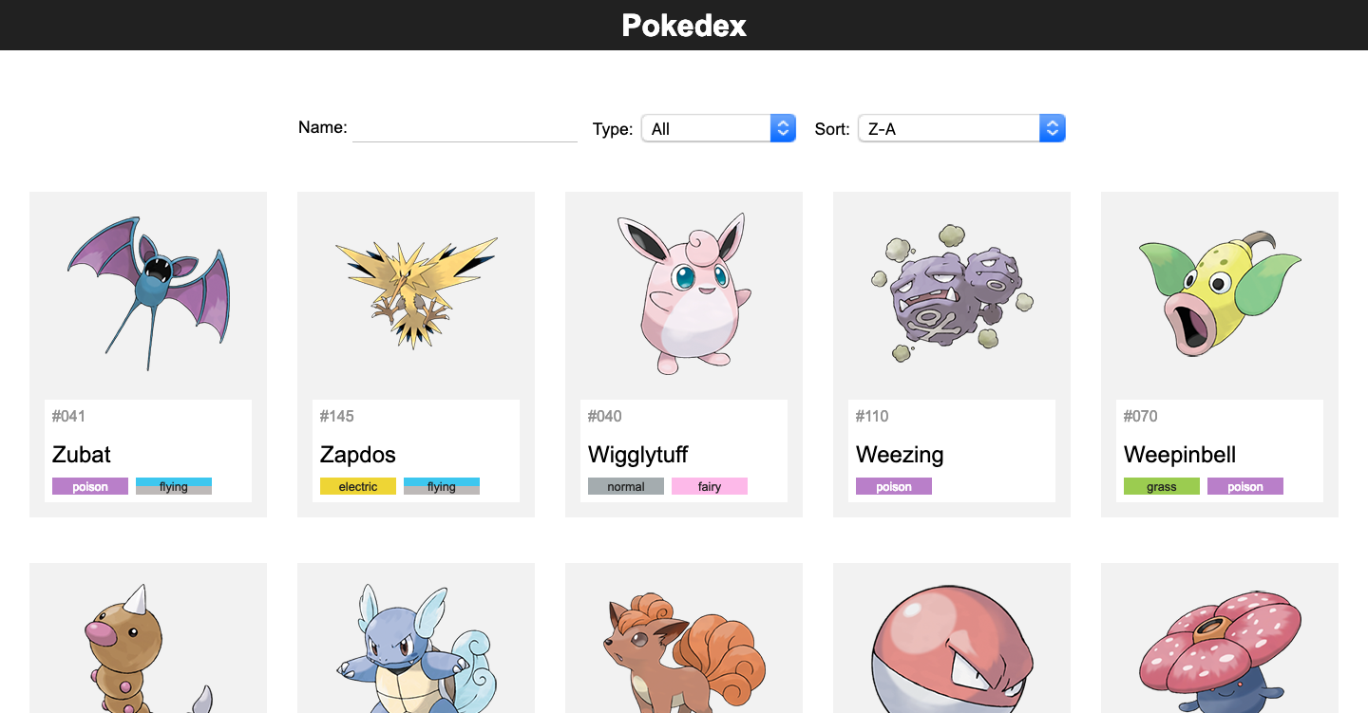Click the Vulpix fox picture
This screenshot has height=713, width=1368.
coord(684,652)
